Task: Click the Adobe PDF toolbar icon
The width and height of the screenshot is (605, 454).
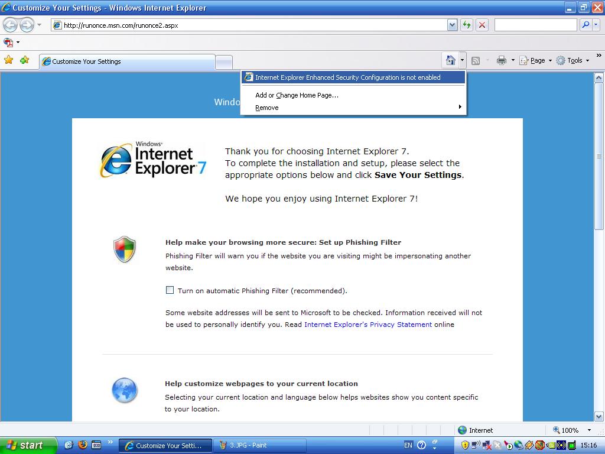Action: coord(8,42)
